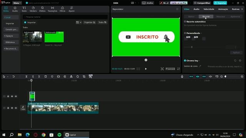Click the Atalho shortcuts button
The image size is (246, 138).
(148, 3)
